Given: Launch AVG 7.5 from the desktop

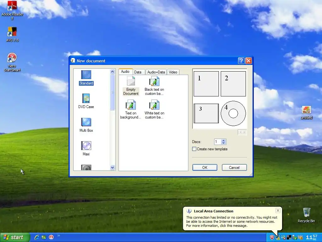Looking at the screenshot, I should point(12,34).
